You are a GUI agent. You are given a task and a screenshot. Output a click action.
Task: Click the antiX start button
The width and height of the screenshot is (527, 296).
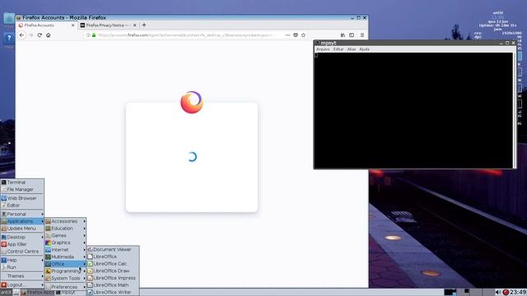[x=6, y=293]
